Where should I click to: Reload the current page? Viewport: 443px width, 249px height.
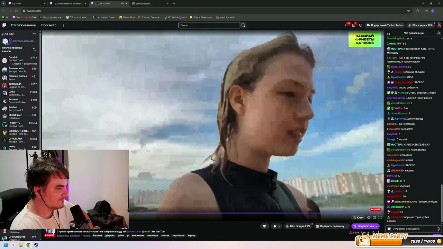tap(17, 11)
